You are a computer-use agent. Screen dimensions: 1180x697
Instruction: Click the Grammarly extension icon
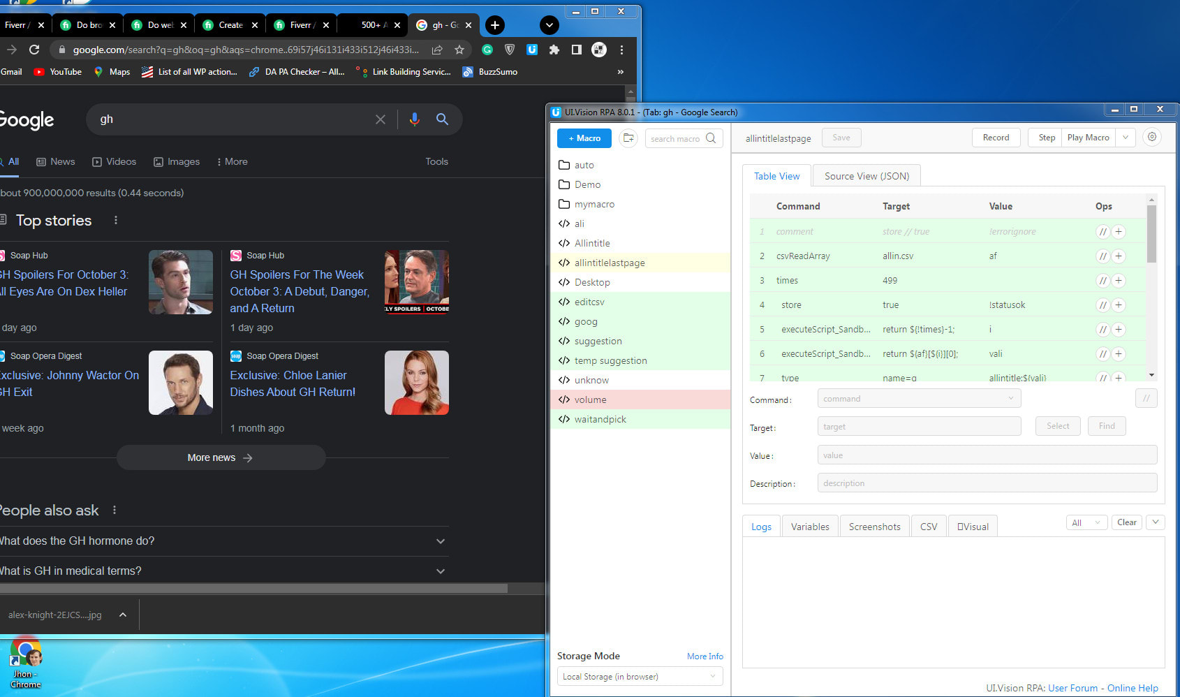pos(487,50)
